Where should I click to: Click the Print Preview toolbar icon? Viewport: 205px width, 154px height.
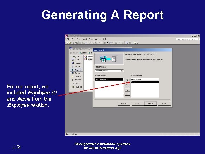pos(83,43)
